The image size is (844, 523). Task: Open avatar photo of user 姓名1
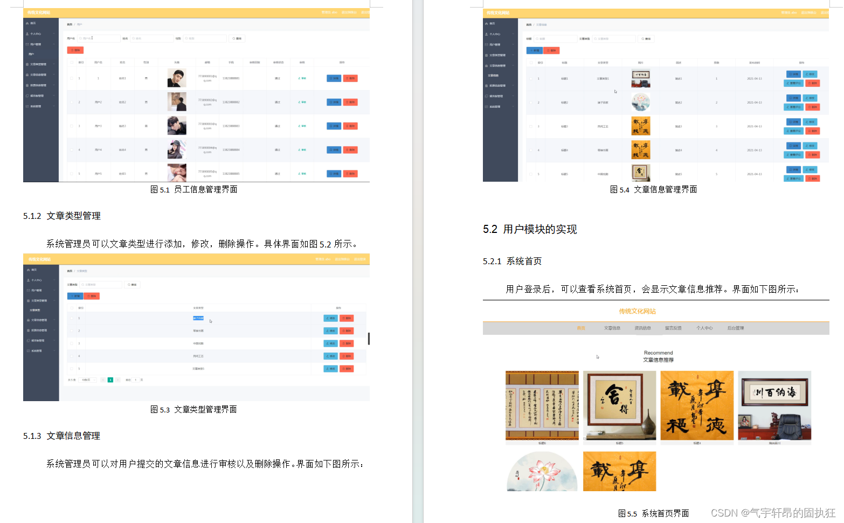(x=177, y=78)
